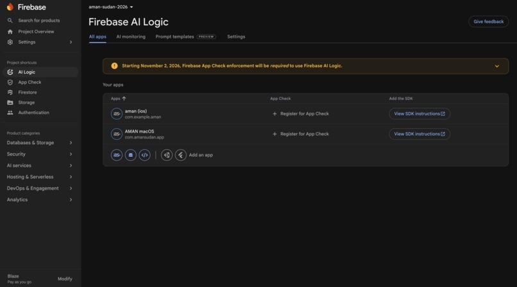Open the Settings tab of AI Logic
The height and width of the screenshot is (287, 517).
(236, 37)
